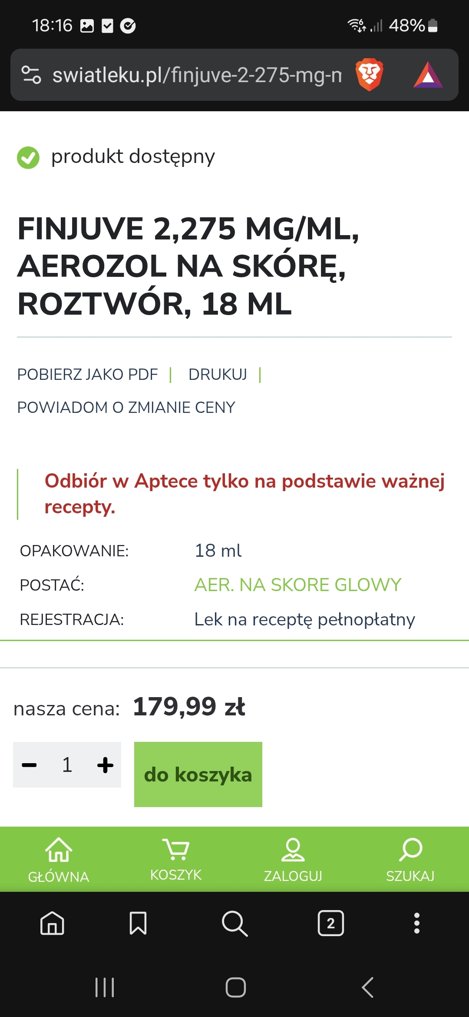
Task: Click "POBIERZ JAKO PDF" link
Action: pyautogui.click(x=87, y=374)
